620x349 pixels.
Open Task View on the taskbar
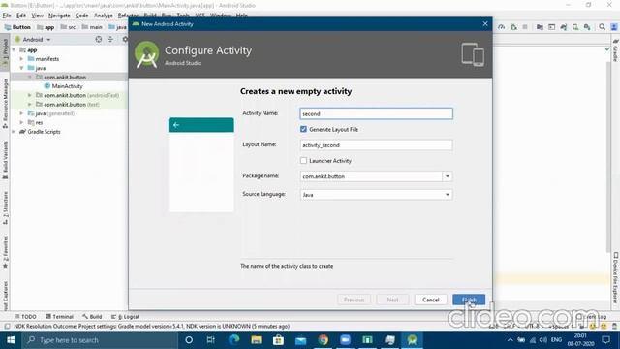(x=211, y=340)
